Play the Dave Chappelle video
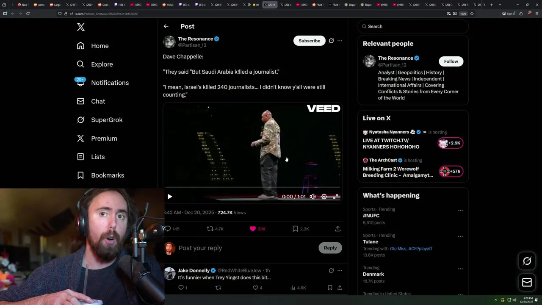Screen dimensions: 542x305 pos(170,197)
